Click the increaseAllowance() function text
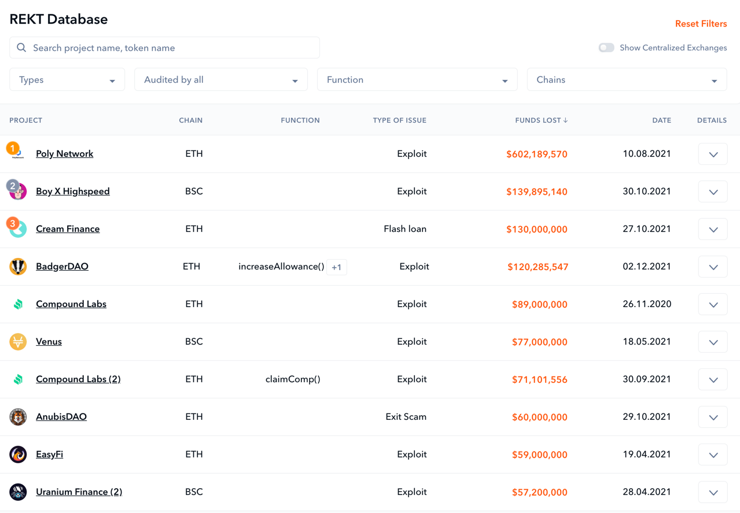 coord(281,267)
